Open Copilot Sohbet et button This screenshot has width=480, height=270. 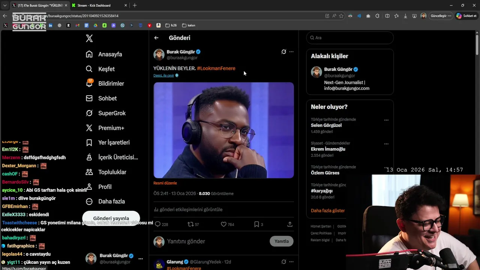[x=466, y=16]
